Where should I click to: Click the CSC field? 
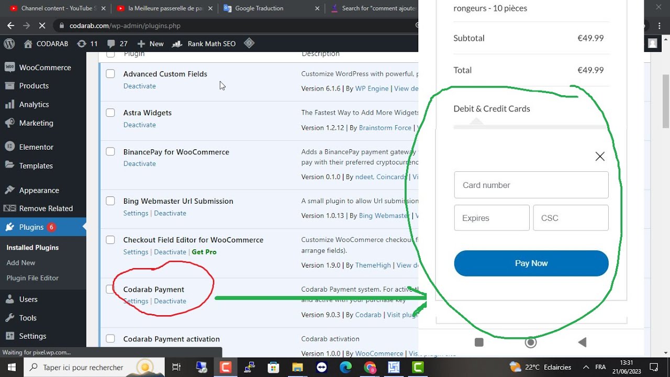tap(571, 218)
